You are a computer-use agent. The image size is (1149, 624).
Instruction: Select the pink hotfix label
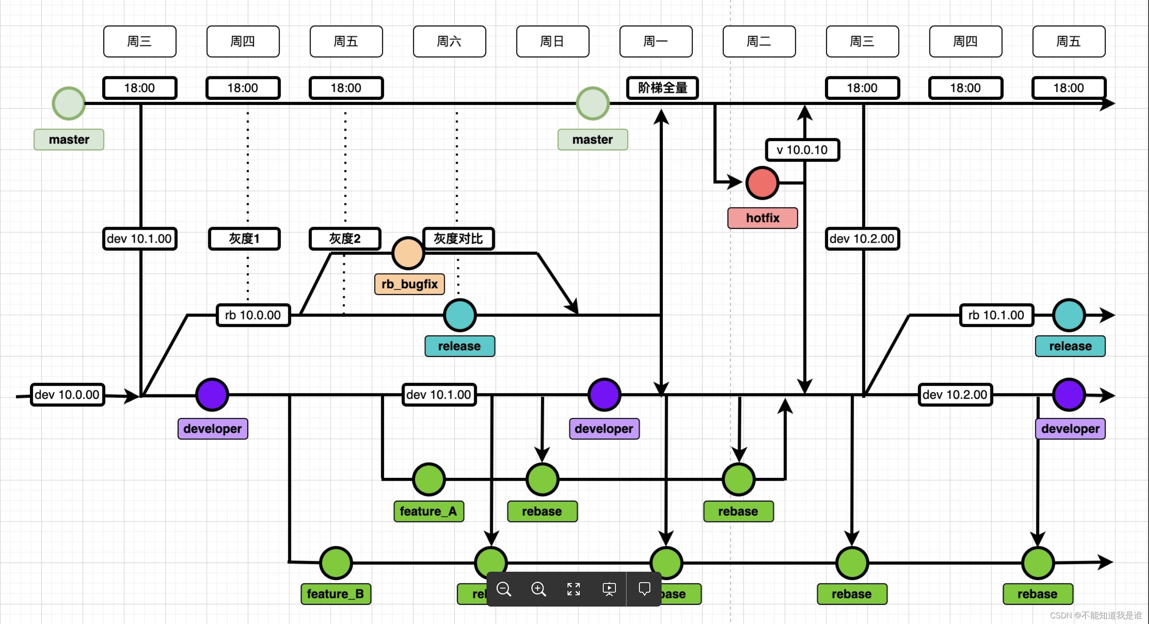[762, 218]
